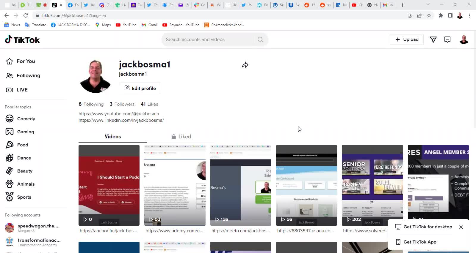View the 8 Following list
This screenshot has width=476, height=253.
pyautogui.click(x=91, y=104)
